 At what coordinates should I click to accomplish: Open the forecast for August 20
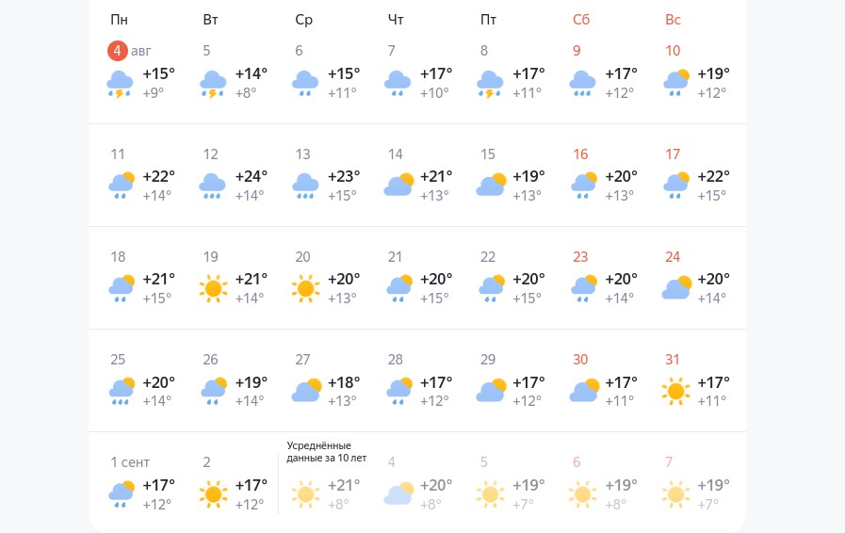coord(303,256)
